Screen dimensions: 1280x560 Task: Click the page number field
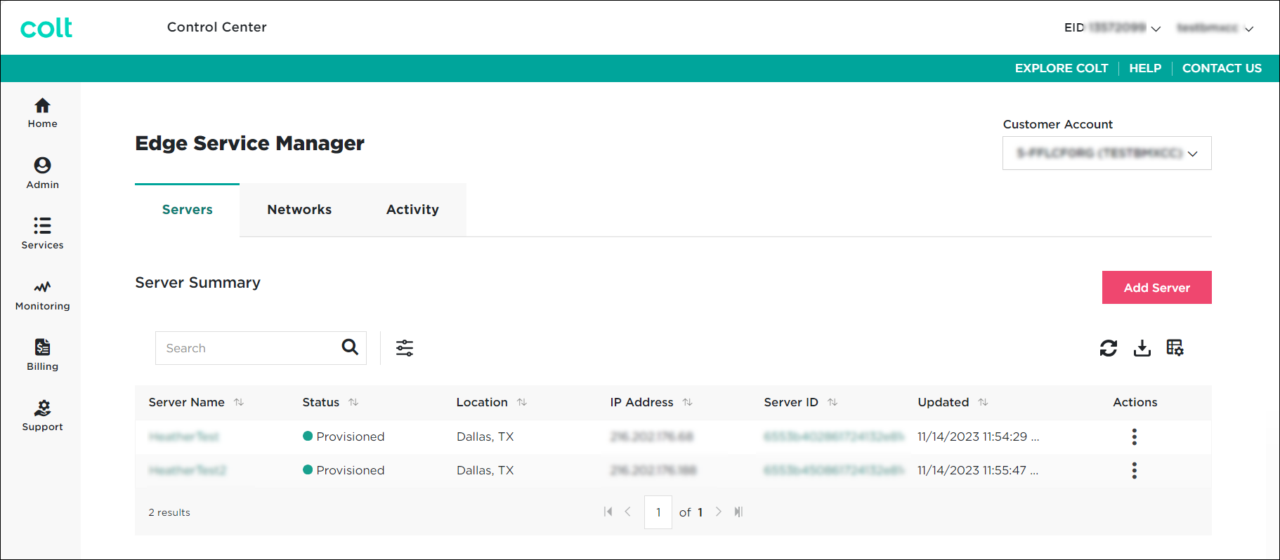[x=658, y=512]
